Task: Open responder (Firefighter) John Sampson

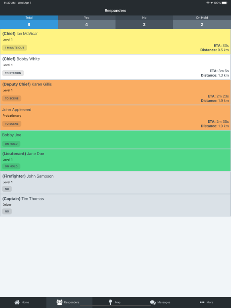Action: [x=115, y=183]
